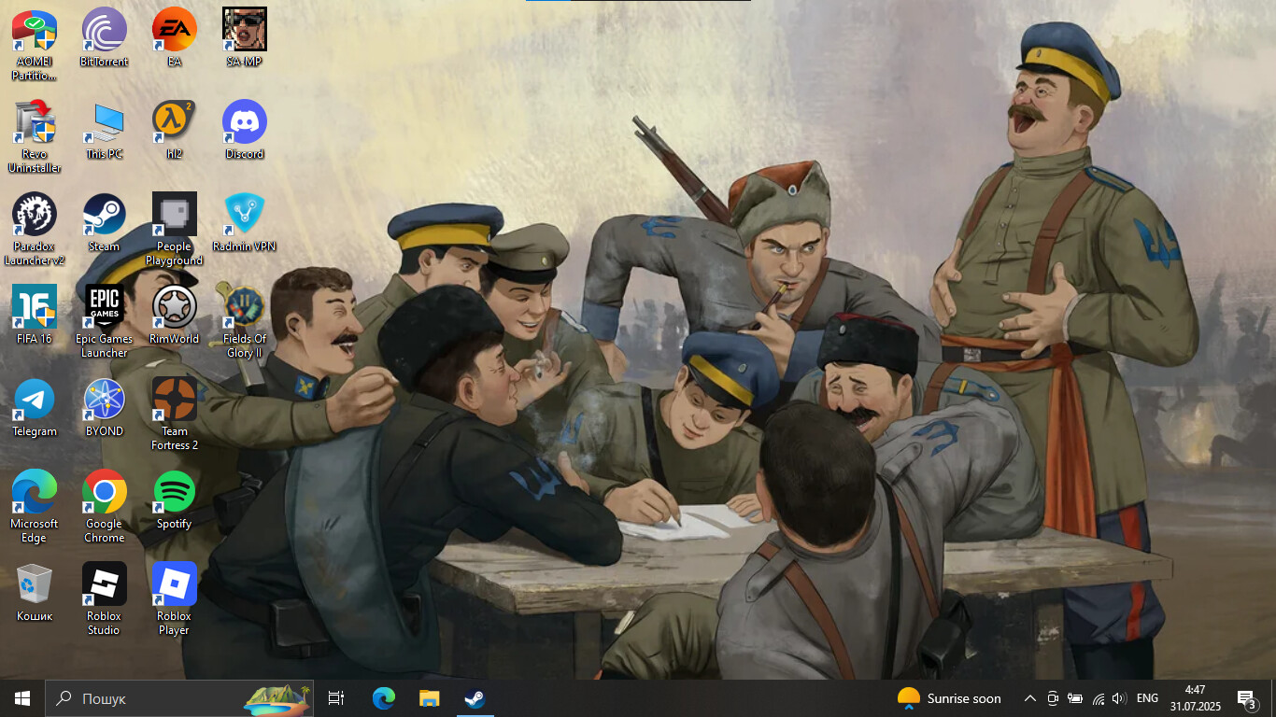
Task: Select the Fields Of Glory II icon
Action: 245,321
